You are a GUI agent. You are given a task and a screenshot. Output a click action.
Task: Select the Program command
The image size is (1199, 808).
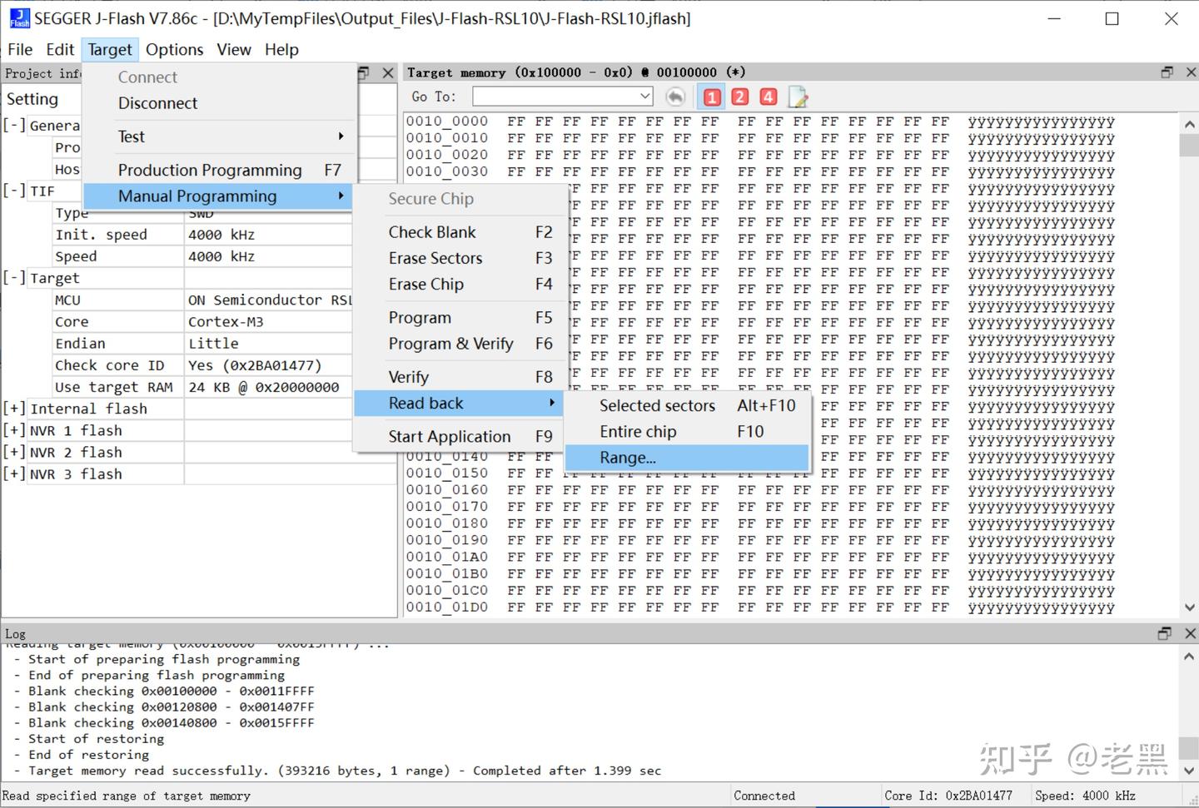[x=460, y=317]
